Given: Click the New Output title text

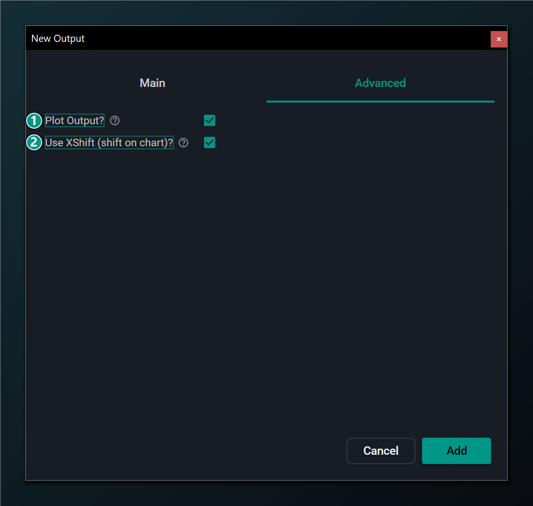Looking at the screenshot, I should 58,39.
